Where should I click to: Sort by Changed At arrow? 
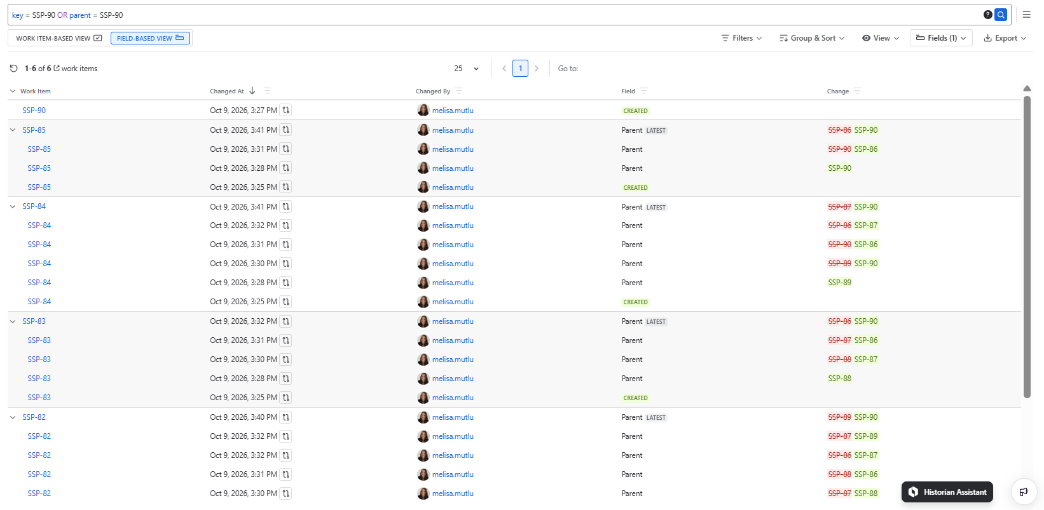(252, 91)
